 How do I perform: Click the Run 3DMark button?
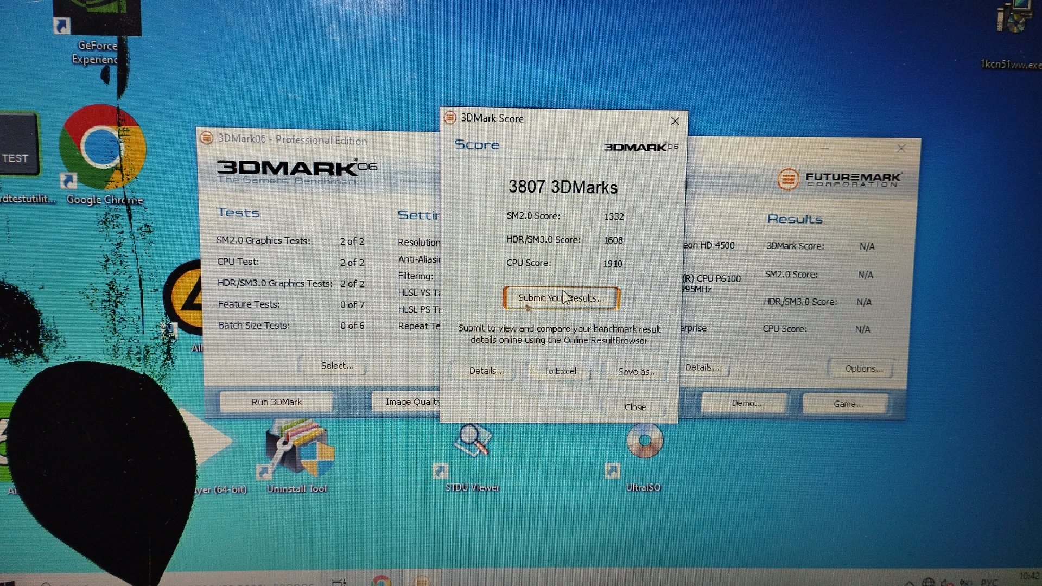click(277, 402)
